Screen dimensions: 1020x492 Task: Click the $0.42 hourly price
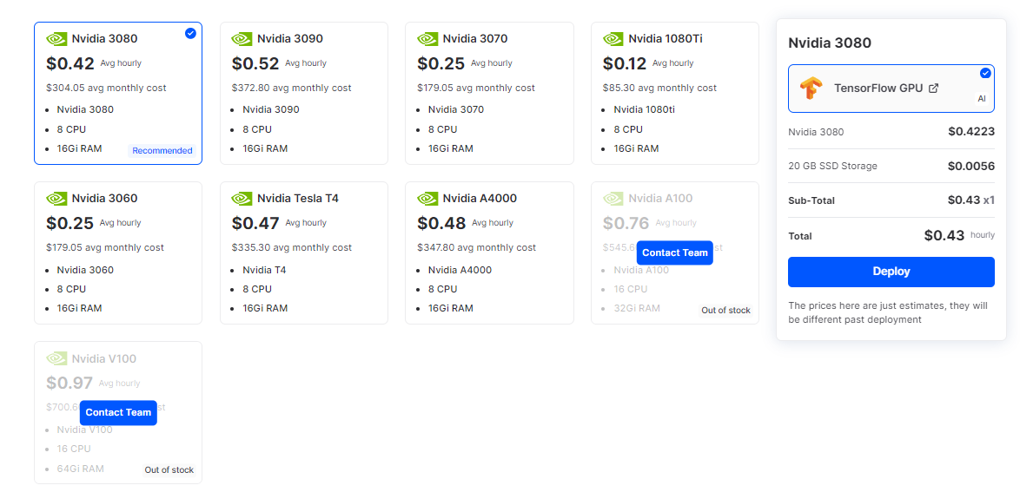pos(70,63)
